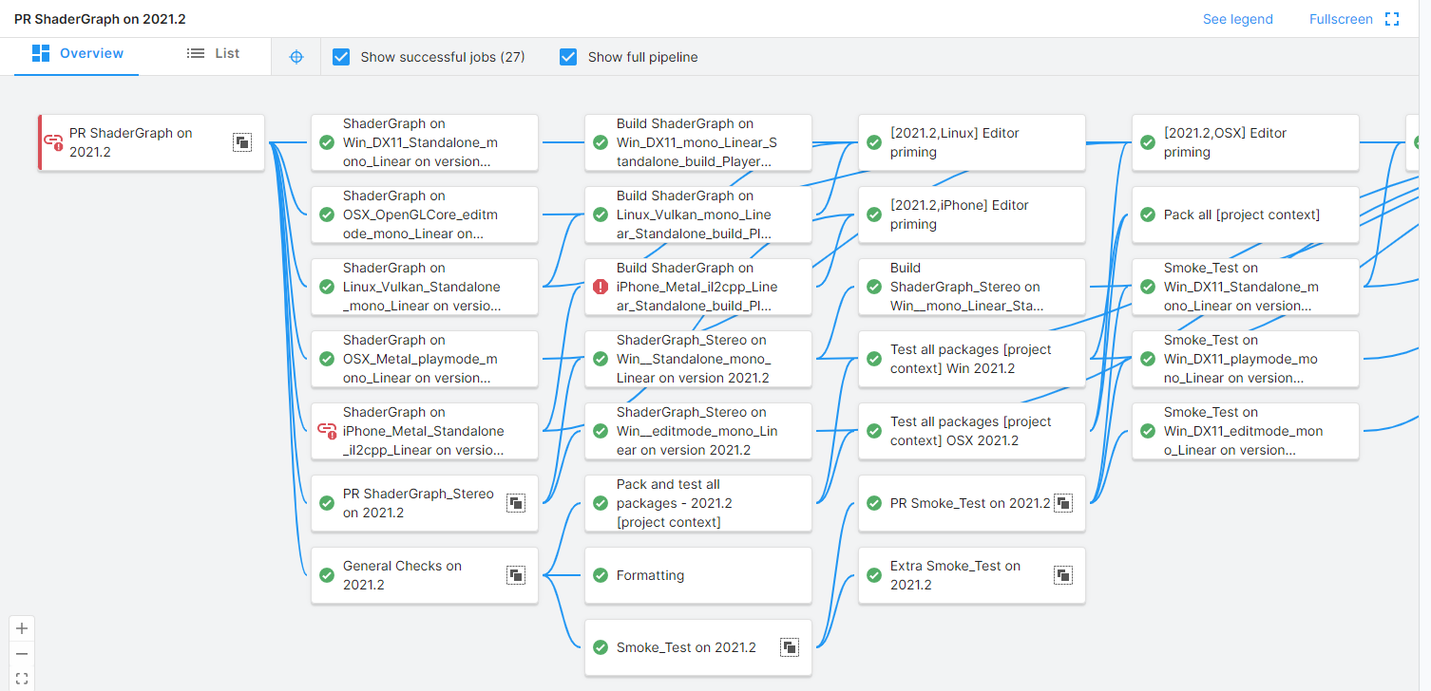Click the fit-to-screen icon below the zoom buttons

coord(22,679)
